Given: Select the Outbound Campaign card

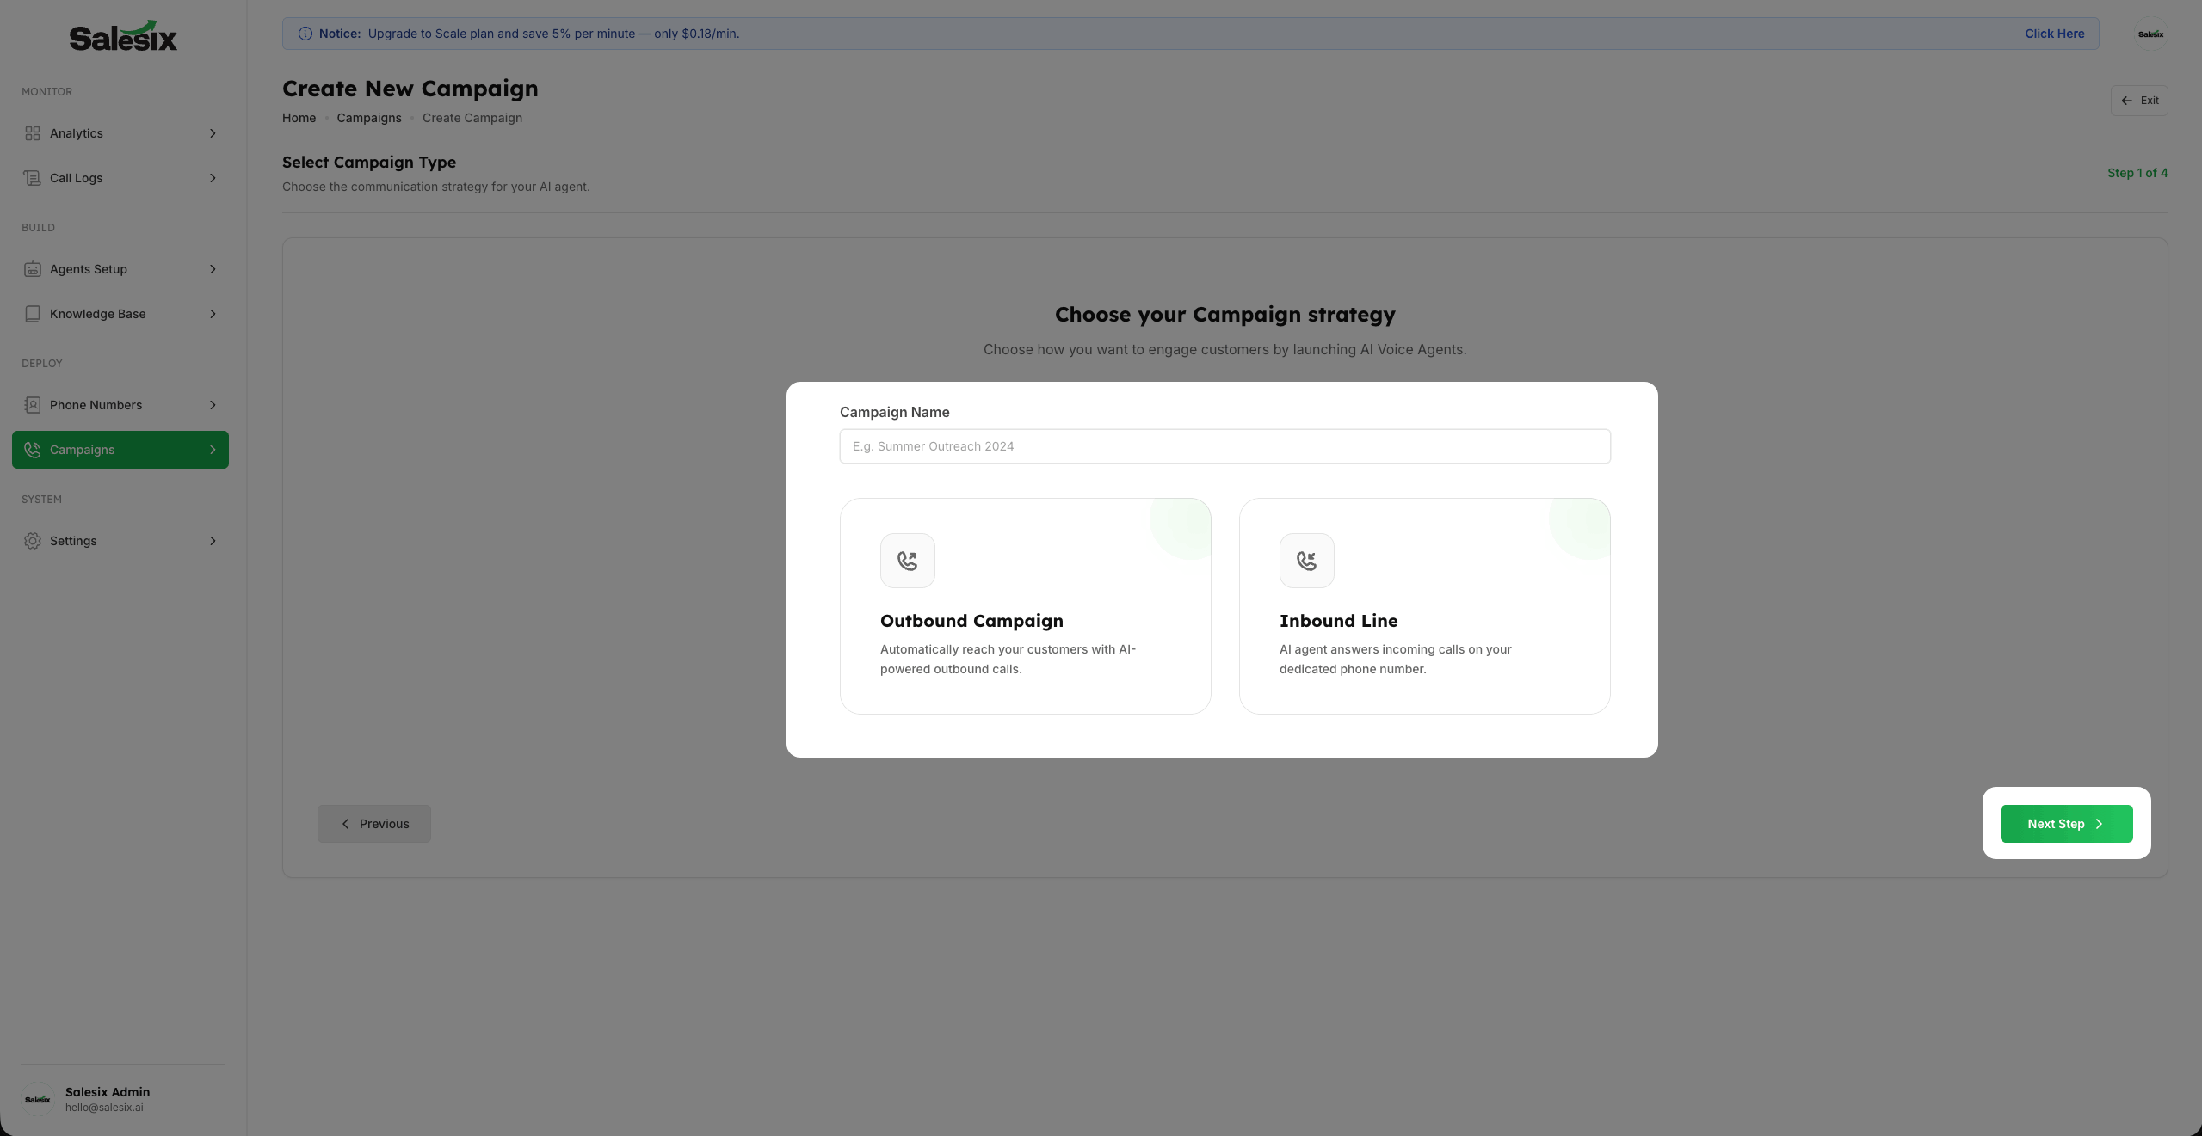Looking at the screenshot, I should [1025, 606].
